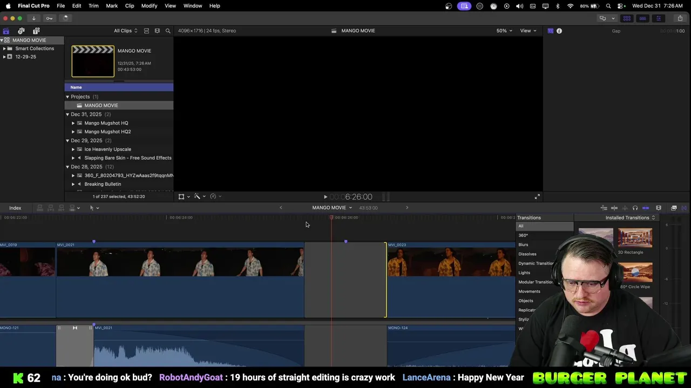The image size is (691, 388).
Task: Click append clip edit icon
Action: point(62,208)
